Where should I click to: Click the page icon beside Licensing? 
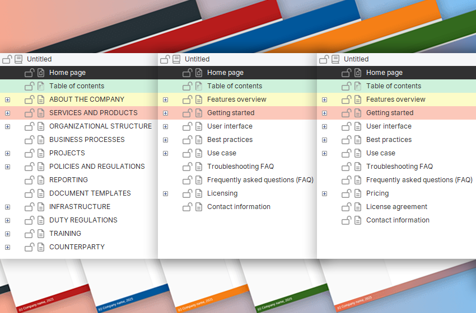pos(199,193)
